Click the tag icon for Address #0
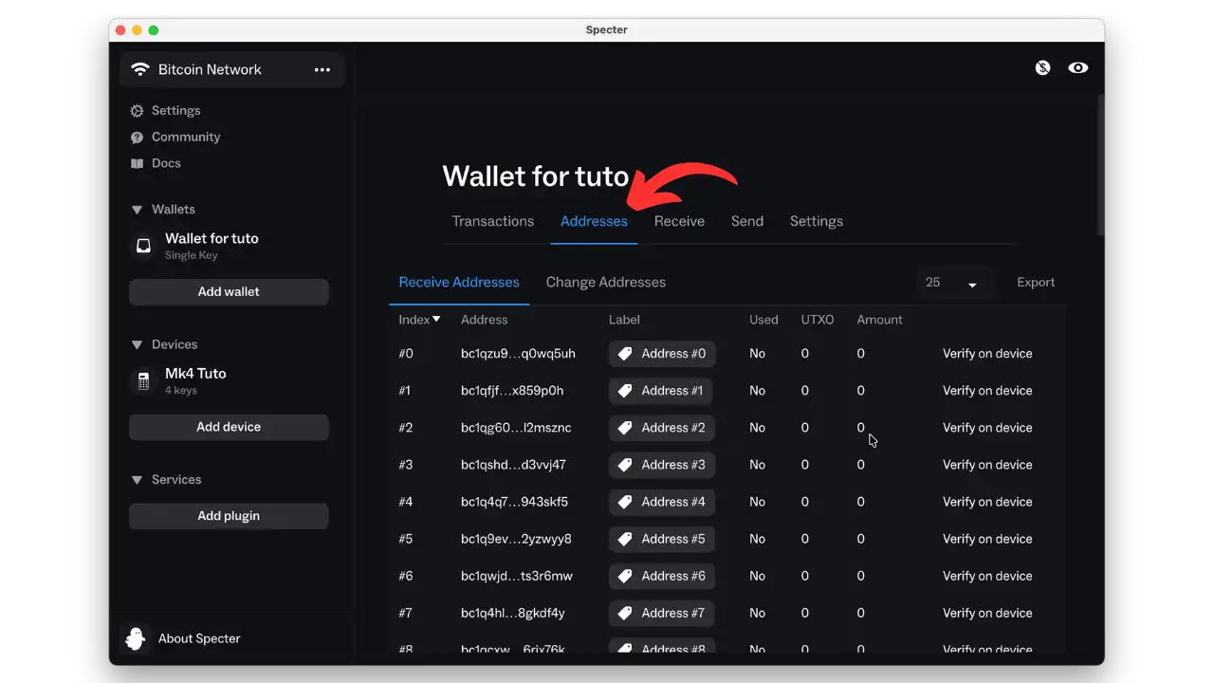This screenshot has height=683, width=1214. (625, 354)
